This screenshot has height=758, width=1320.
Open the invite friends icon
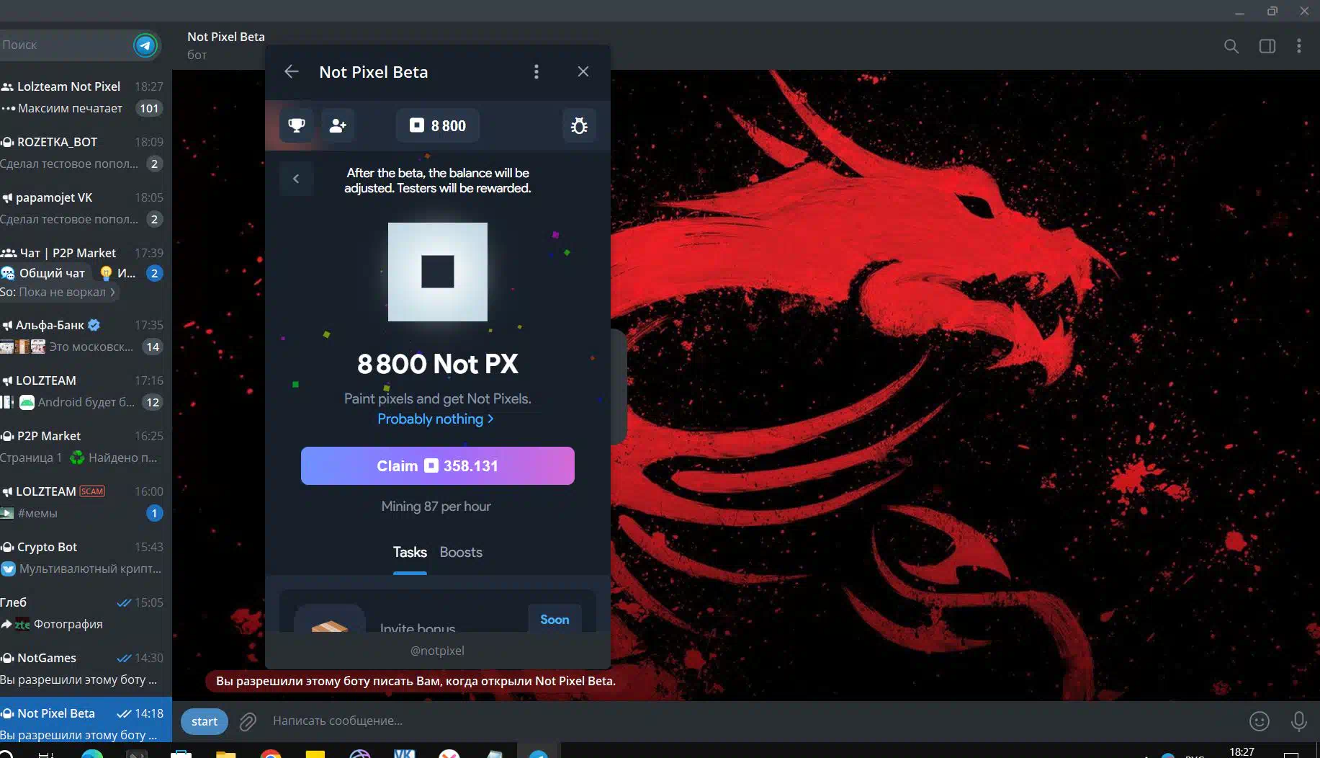338,125
